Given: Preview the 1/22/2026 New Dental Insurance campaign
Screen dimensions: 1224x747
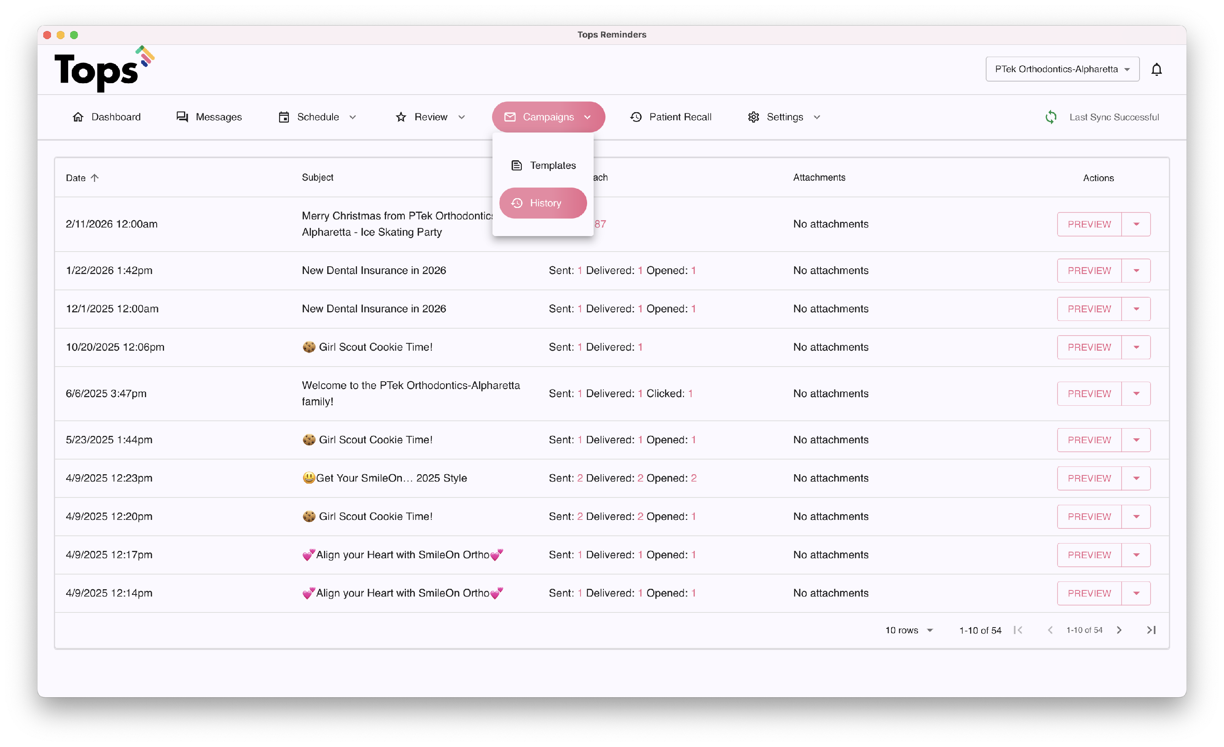Looking at the screenshot, I should click(1089, 270).
